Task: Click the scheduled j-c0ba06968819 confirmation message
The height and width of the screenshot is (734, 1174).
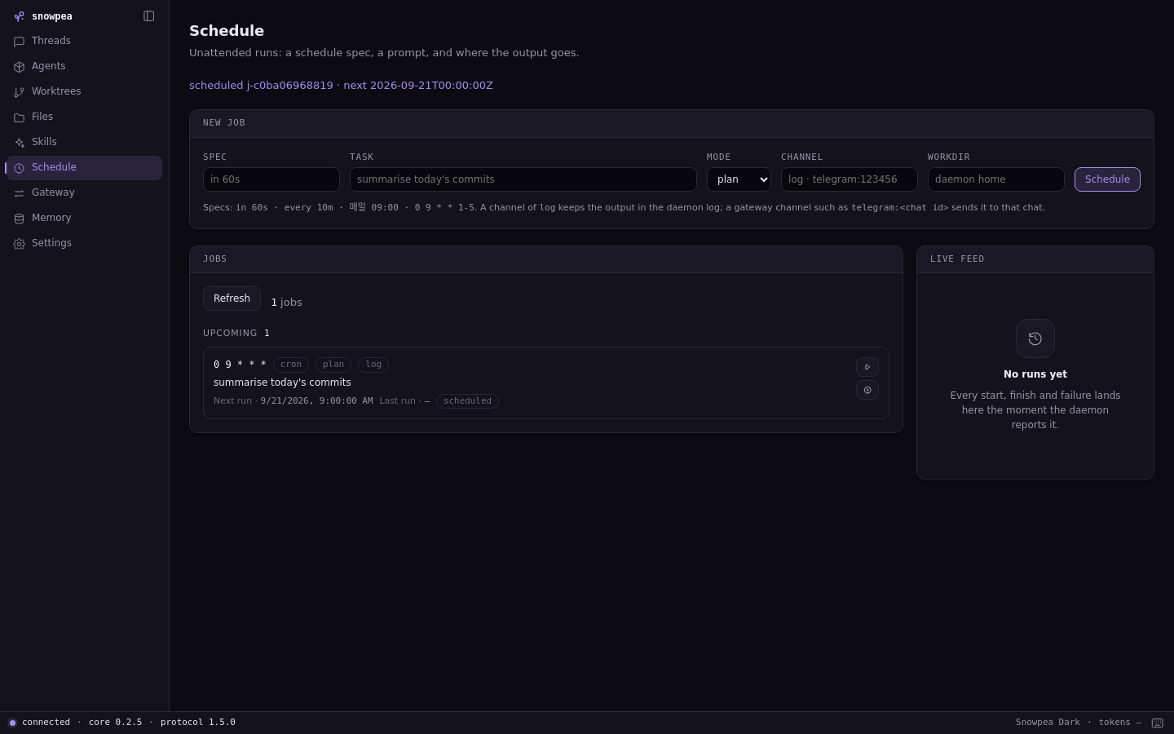Action: [x=341, y=86]
